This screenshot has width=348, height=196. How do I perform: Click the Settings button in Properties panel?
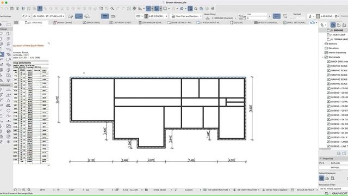click(x=335, y=167)
